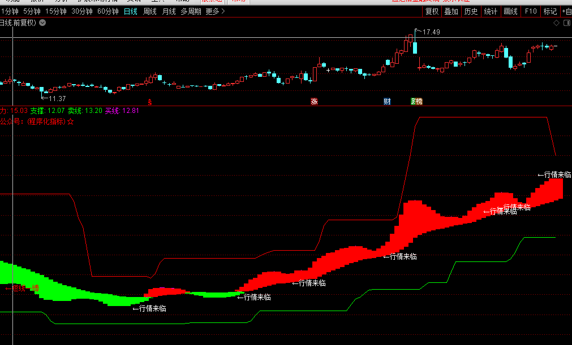Toggle 复权 price adjustment
Image resolution: width=572 pixels, height=345 pixels.
coord(432,11)
